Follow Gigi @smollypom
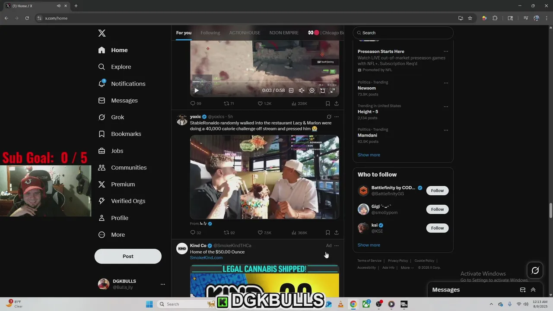553x311 pixels. [x=437, y=209]
